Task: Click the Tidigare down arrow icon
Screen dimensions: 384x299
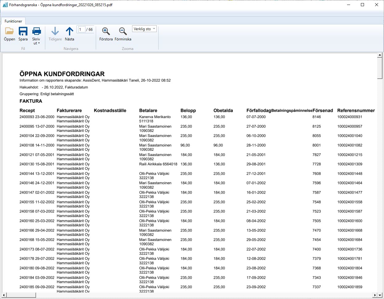Action: (x=55, y=31)
